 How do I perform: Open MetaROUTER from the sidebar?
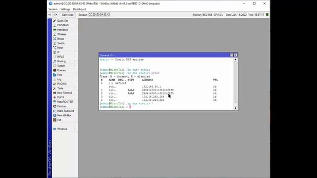65,102
